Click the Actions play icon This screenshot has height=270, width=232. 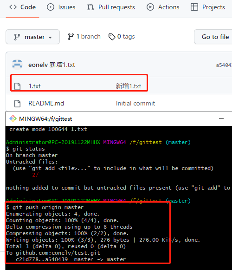point(150,7)
